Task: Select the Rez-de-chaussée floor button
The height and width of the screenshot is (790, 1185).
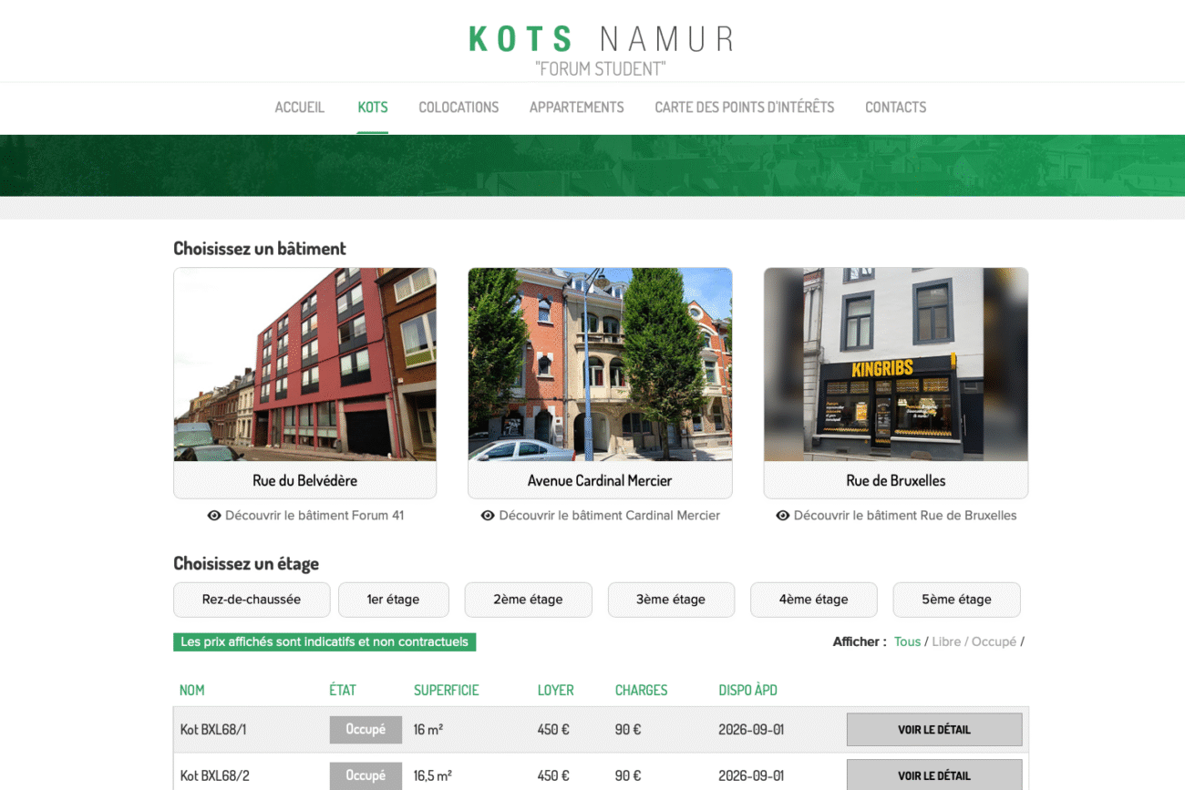Action: coord(251,600)
